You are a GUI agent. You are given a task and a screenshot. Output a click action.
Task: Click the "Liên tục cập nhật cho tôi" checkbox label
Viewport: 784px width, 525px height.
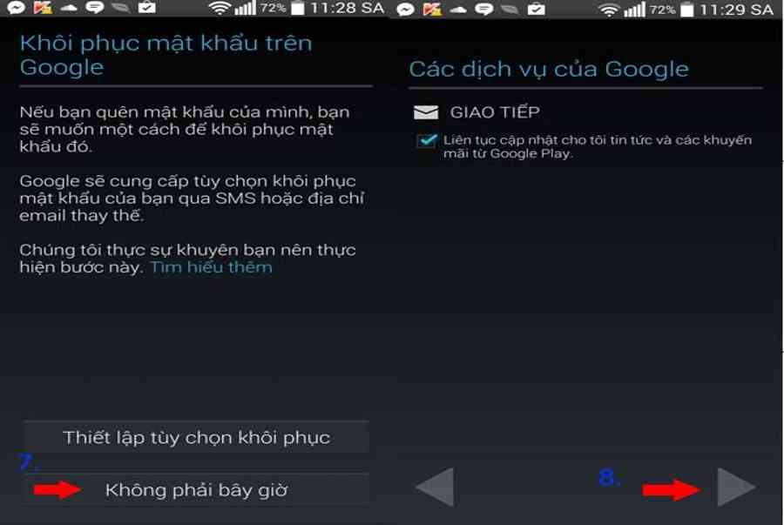pyautogui.click(x=597, y=146)
